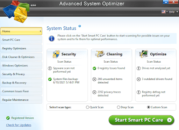This screenshot has height=130, width=179.
Task: Click the Cleaning panel heading
Action: click(x=114, y=54)
